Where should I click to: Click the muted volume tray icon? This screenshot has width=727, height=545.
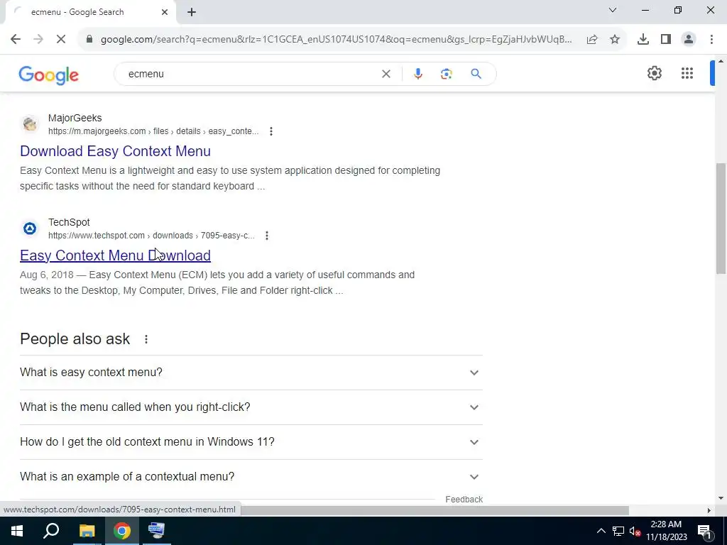(635, 531)
